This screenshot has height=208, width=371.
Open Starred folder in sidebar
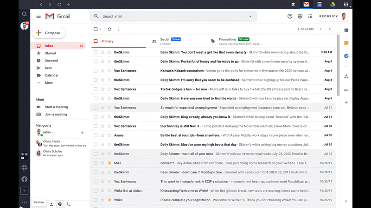click(50, 53)
